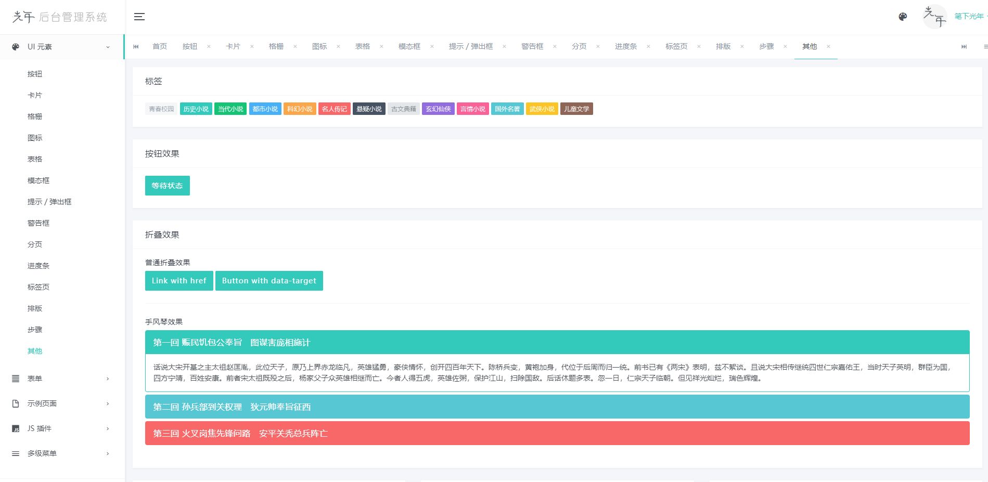Expand accordion 第二回 孙兵部到关权理

[557, 407]
